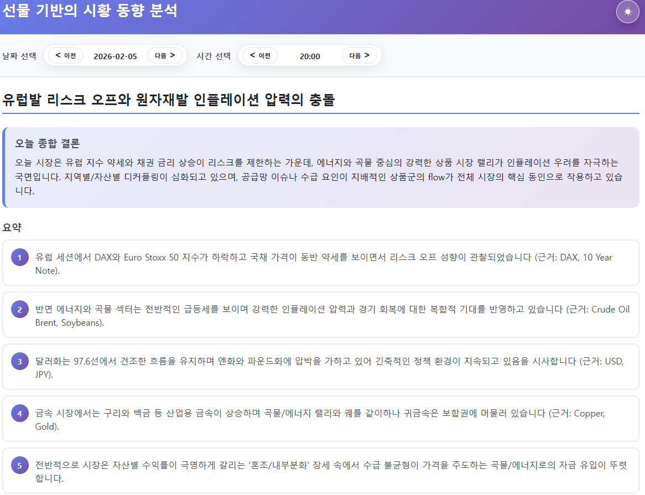The width and height of the screenshot is (645, 495).
Task: Advance to next date with 다음 button
Action: click(165, 55)
